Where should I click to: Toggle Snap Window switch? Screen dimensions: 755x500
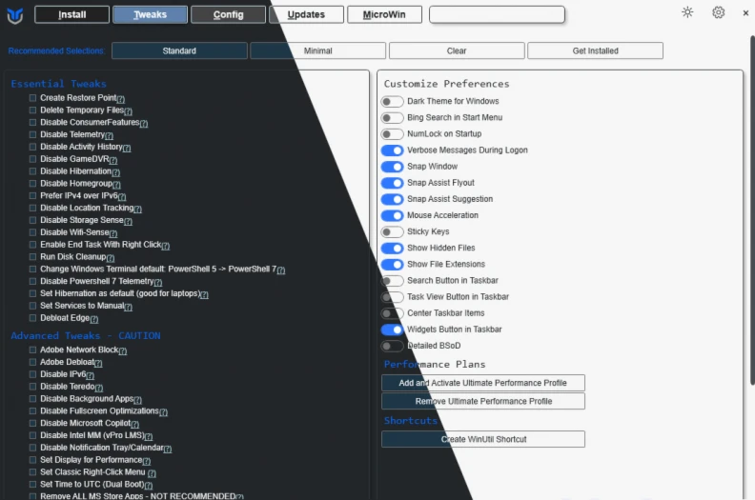[x=392, y=167]
